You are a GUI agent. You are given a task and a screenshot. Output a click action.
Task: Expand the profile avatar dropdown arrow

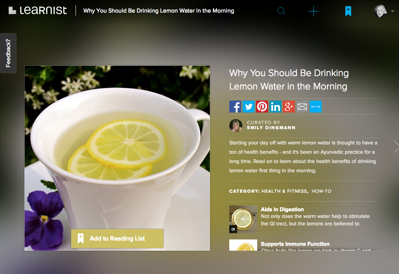(x=393, y=12)
